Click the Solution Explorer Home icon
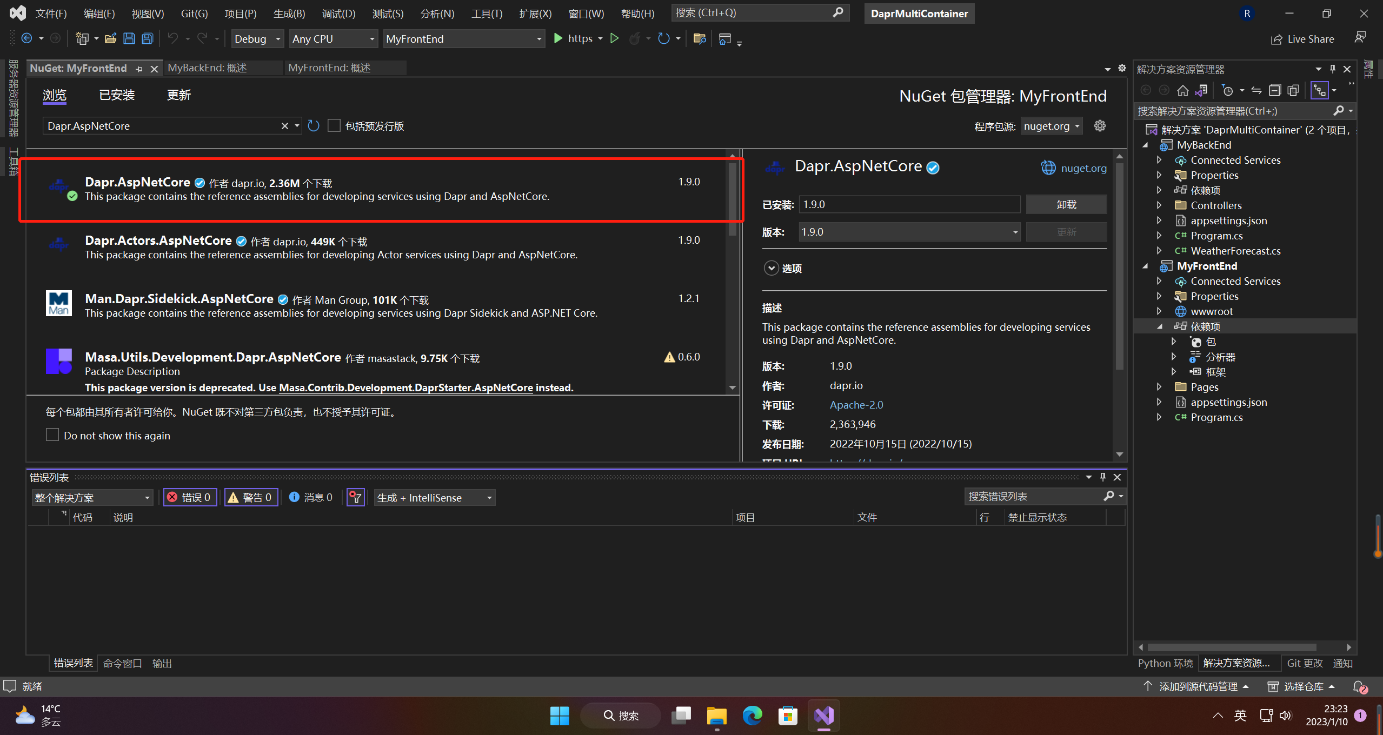This screenshot has height=735, width=1383. (x=1183, y=90)
